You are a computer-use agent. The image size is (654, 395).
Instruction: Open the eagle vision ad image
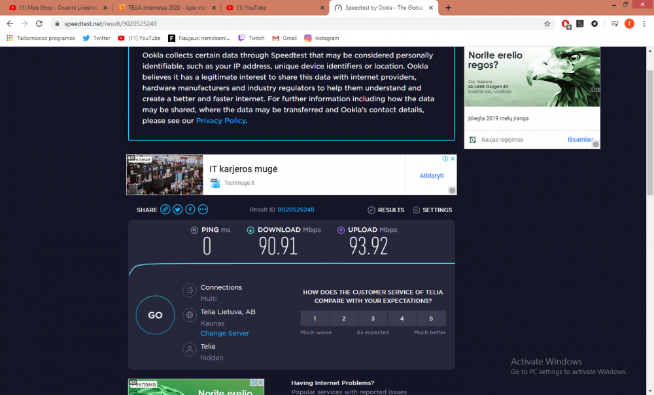(532, 76)
